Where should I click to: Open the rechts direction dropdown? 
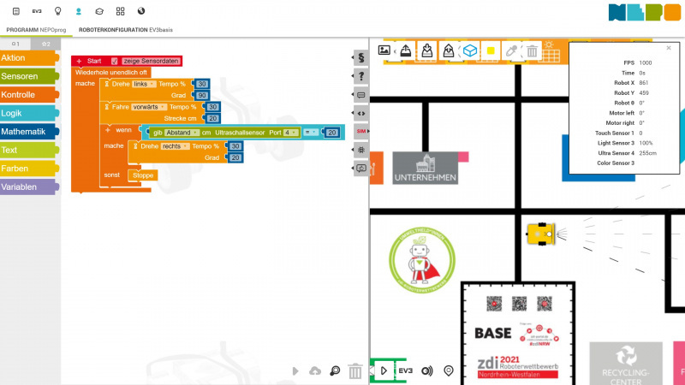click(175, 146)
